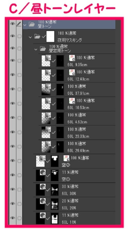This screenshot has width=129, height=232.
Task: Toggle visibility of 60L 12.43cm layer
Action: 13,75
